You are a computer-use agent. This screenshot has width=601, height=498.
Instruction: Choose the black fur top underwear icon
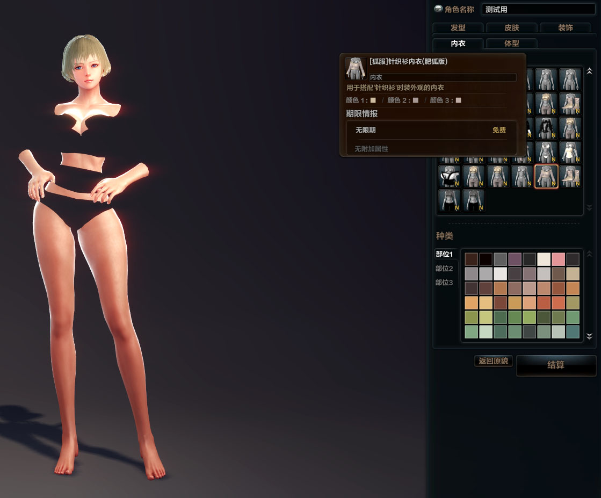(x=546, y=128)
